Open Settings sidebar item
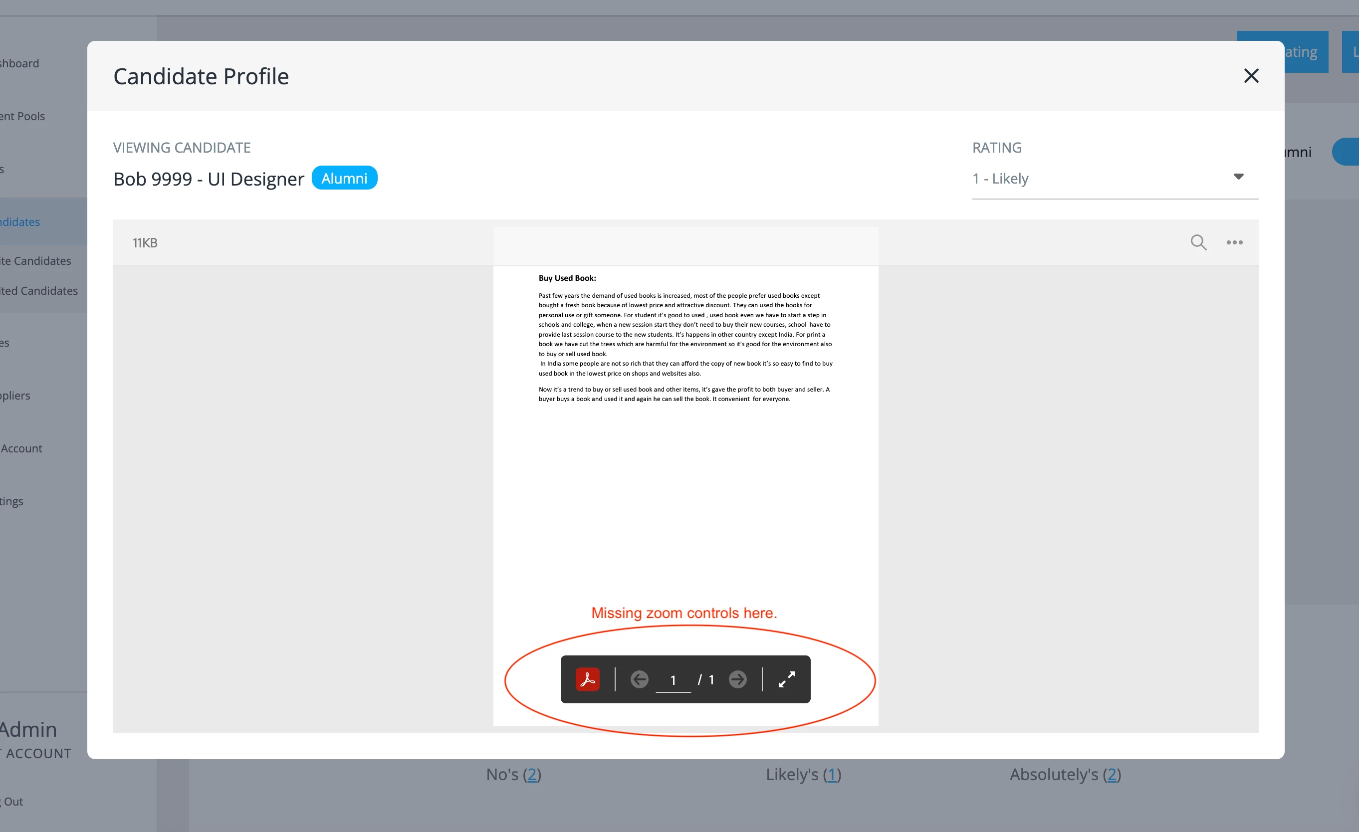This screenshot has height=832, width=1359. pyautogui.click(x=11, y=501)
